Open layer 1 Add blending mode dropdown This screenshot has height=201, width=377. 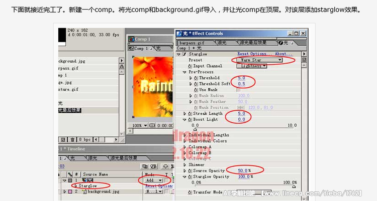(154, 180)
